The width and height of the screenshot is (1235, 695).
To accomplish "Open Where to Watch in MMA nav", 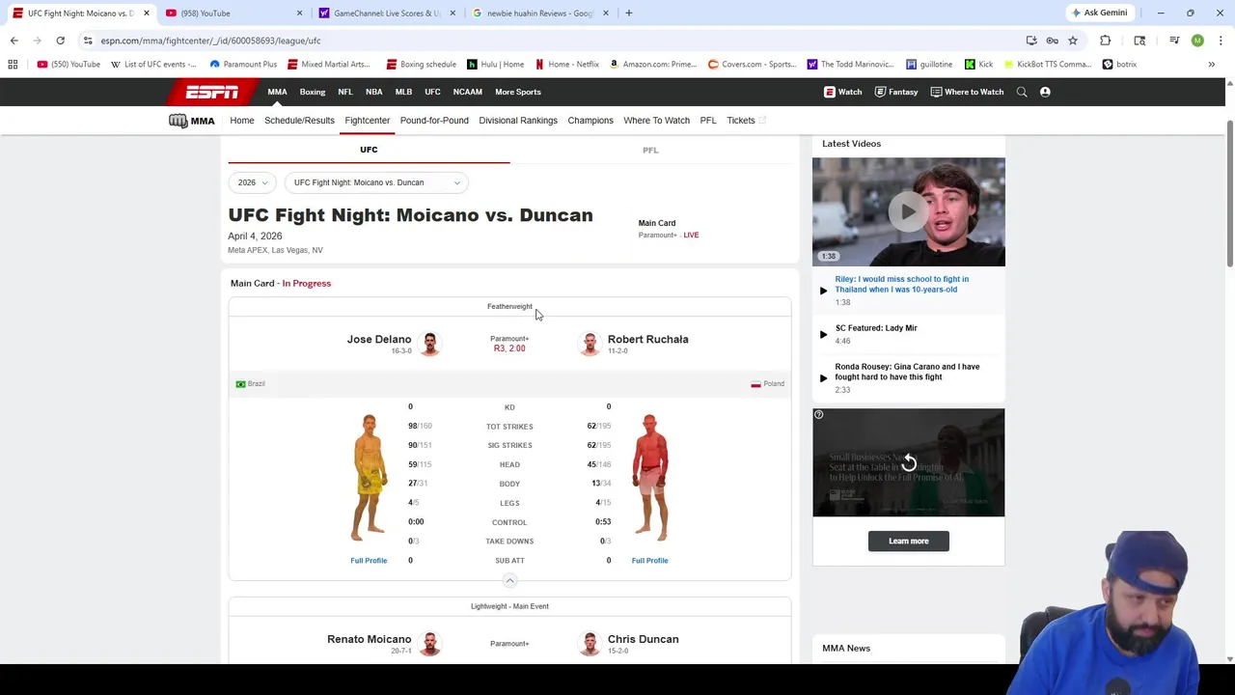I will click(x=656, y=121).
